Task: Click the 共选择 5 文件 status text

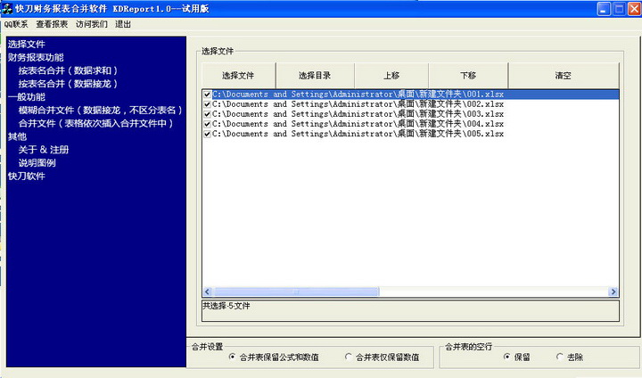Action: pos(226,306)
